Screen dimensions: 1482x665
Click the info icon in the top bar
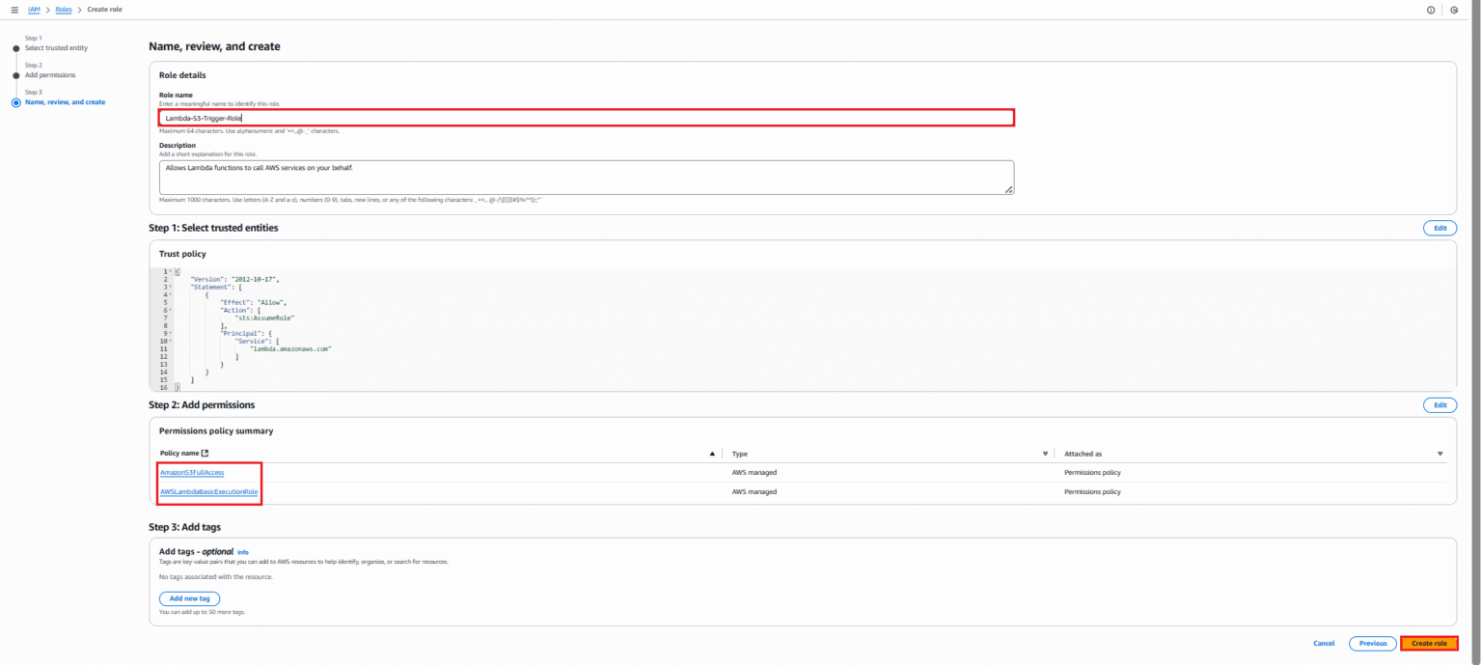tap(1430, 10)
